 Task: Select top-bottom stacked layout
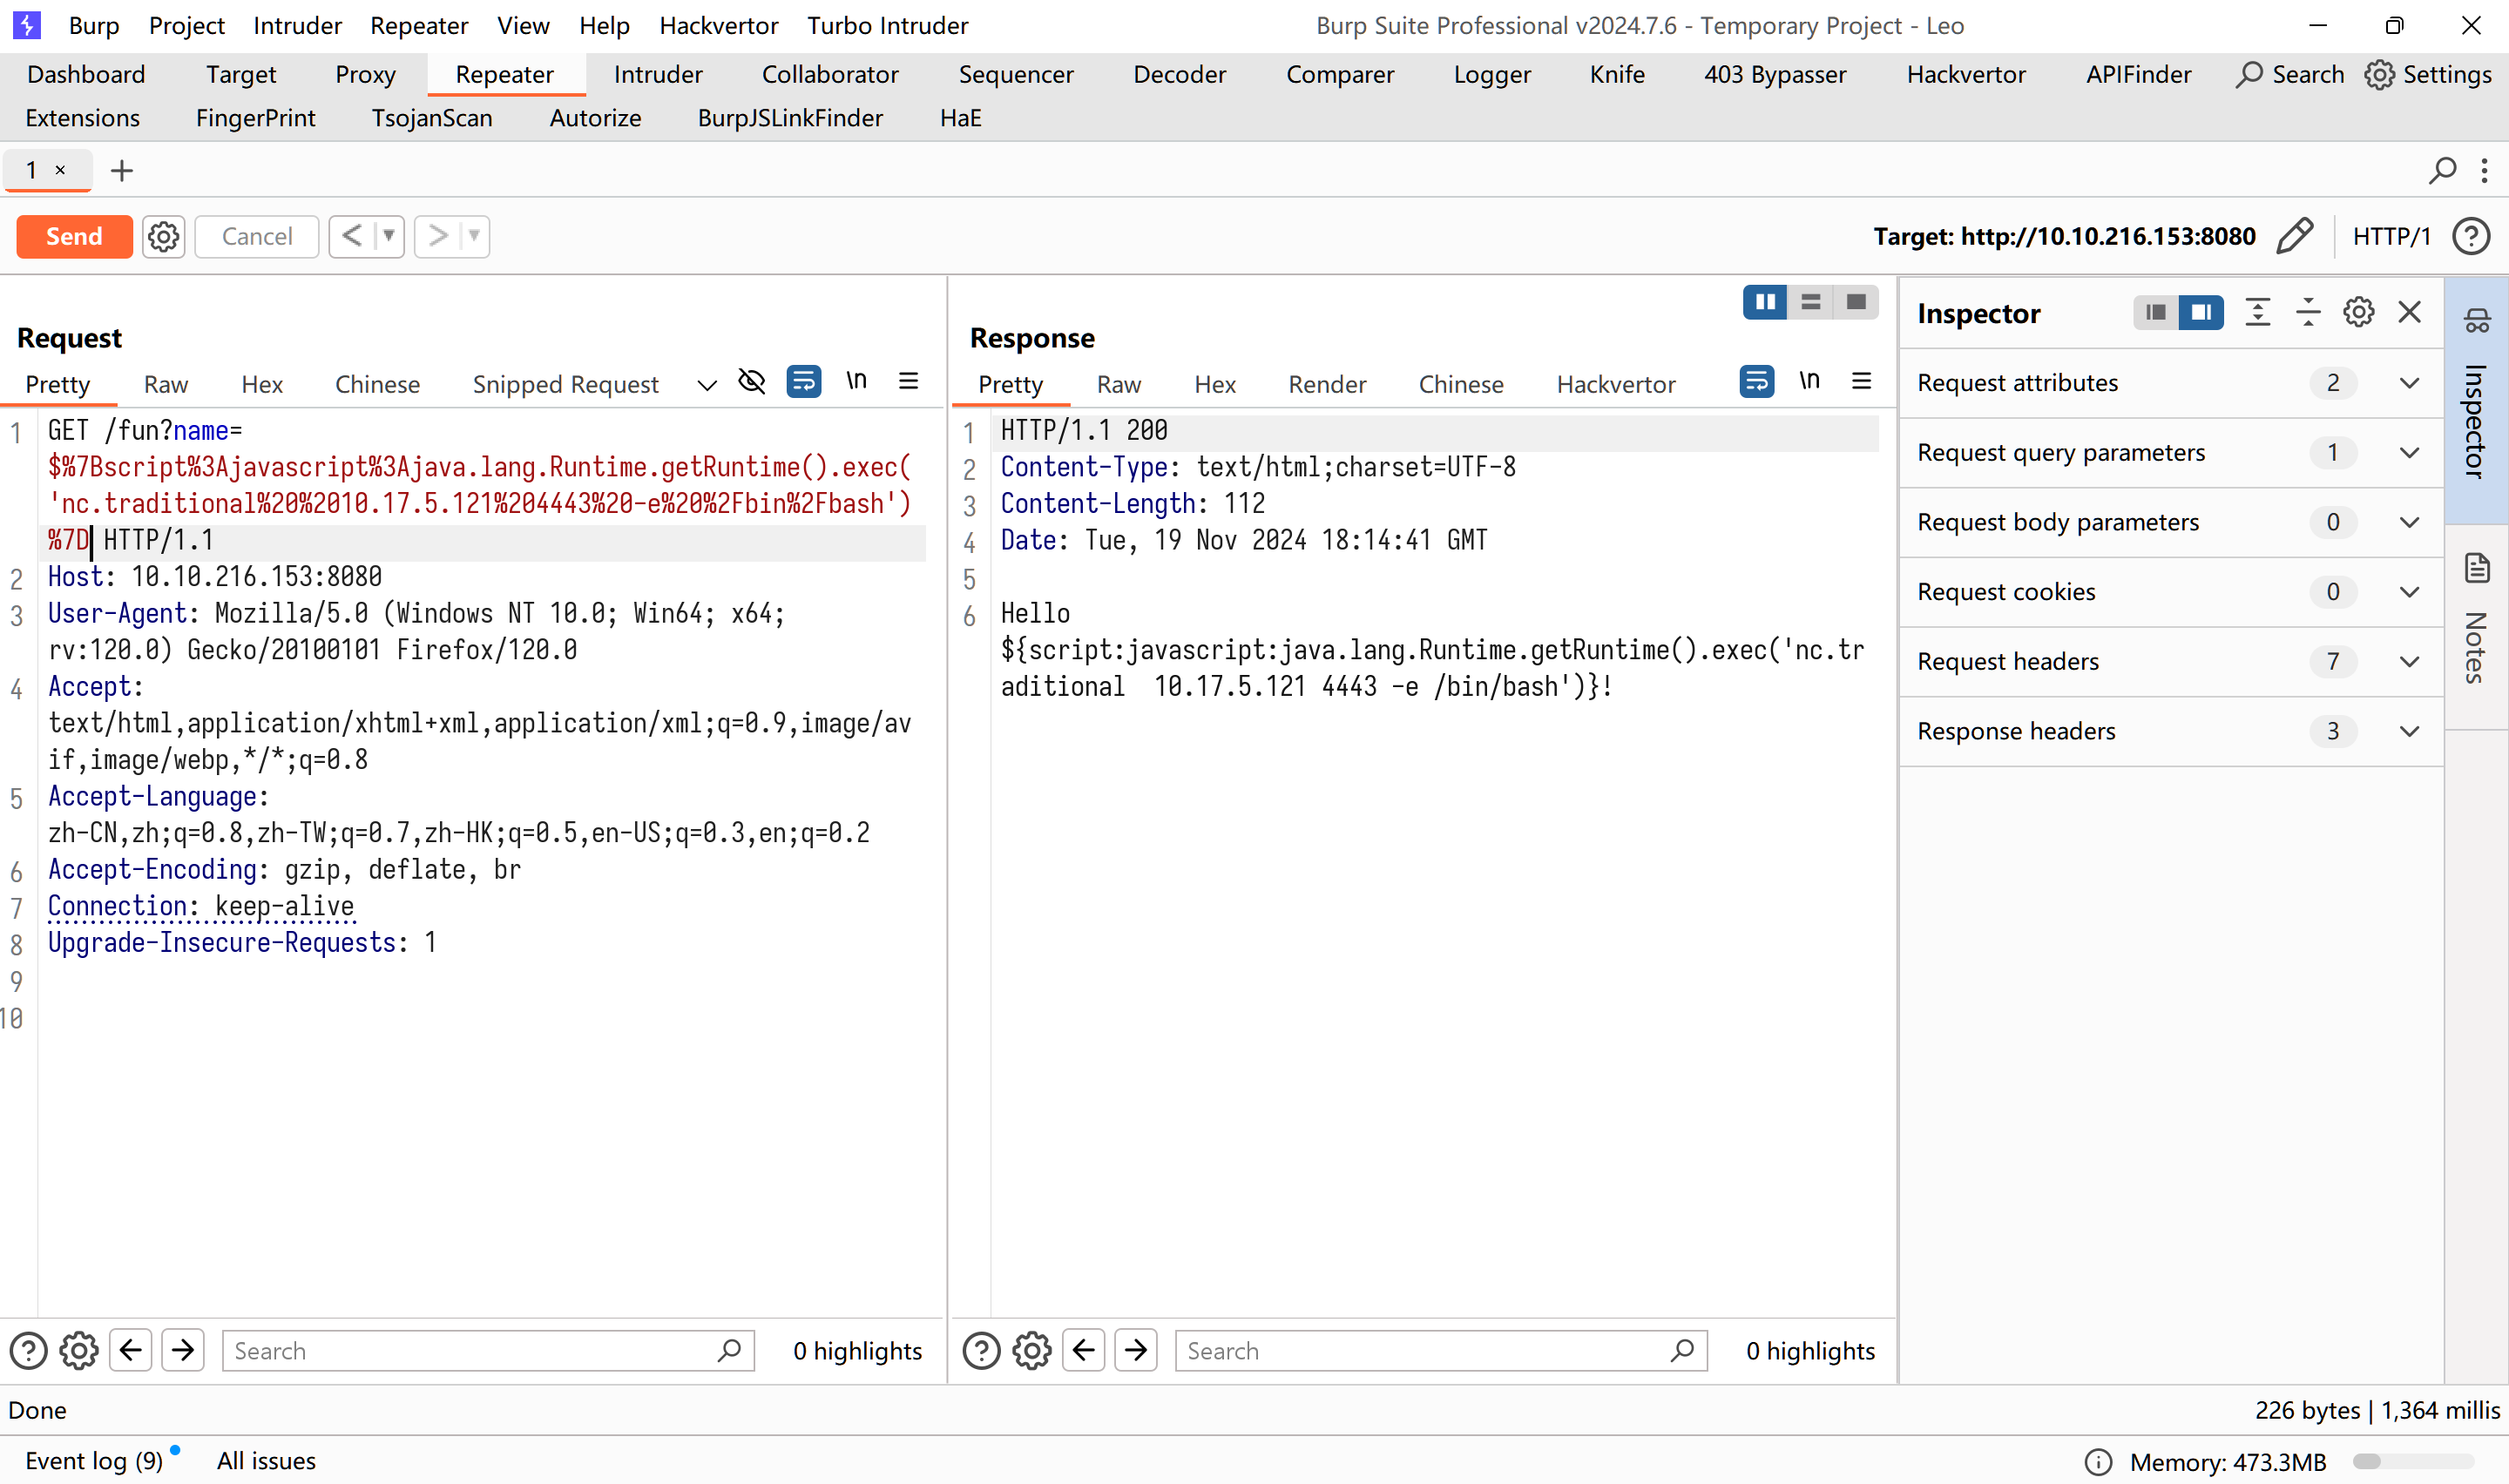pos(1810,302)
